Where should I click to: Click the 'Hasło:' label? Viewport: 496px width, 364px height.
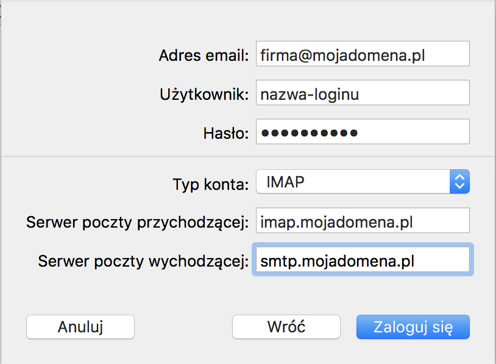[226, 133]
